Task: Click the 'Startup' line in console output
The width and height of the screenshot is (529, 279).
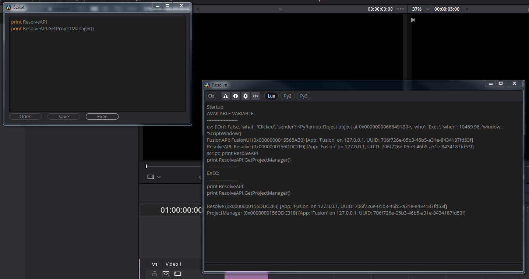Action: [x=215, y=107]
